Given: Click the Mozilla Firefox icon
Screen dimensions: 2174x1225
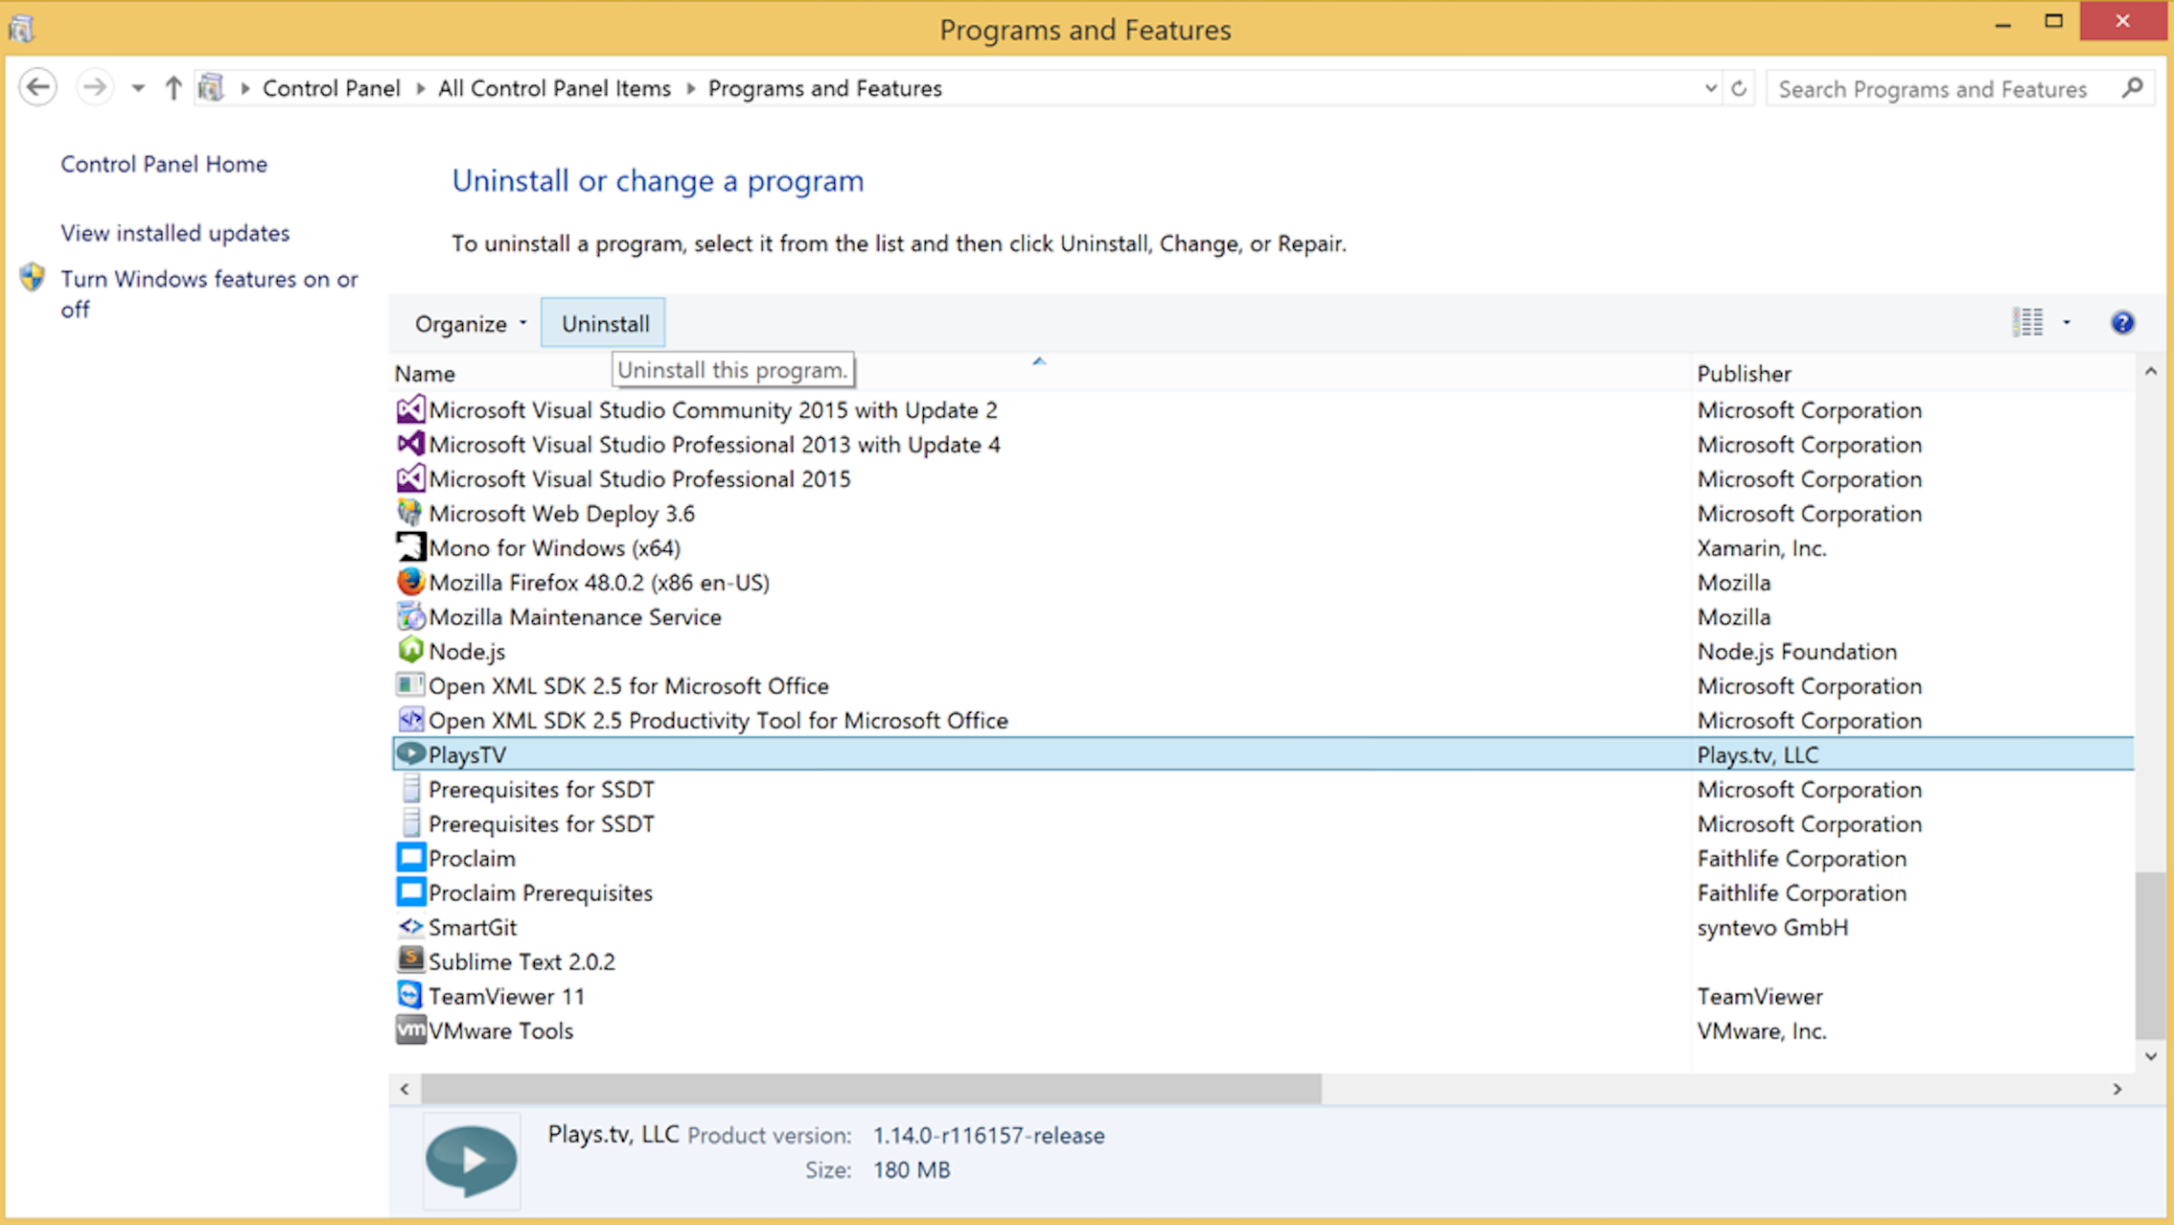Looking at the screenshot, I should pyautogui.click(x=410, y=582).
